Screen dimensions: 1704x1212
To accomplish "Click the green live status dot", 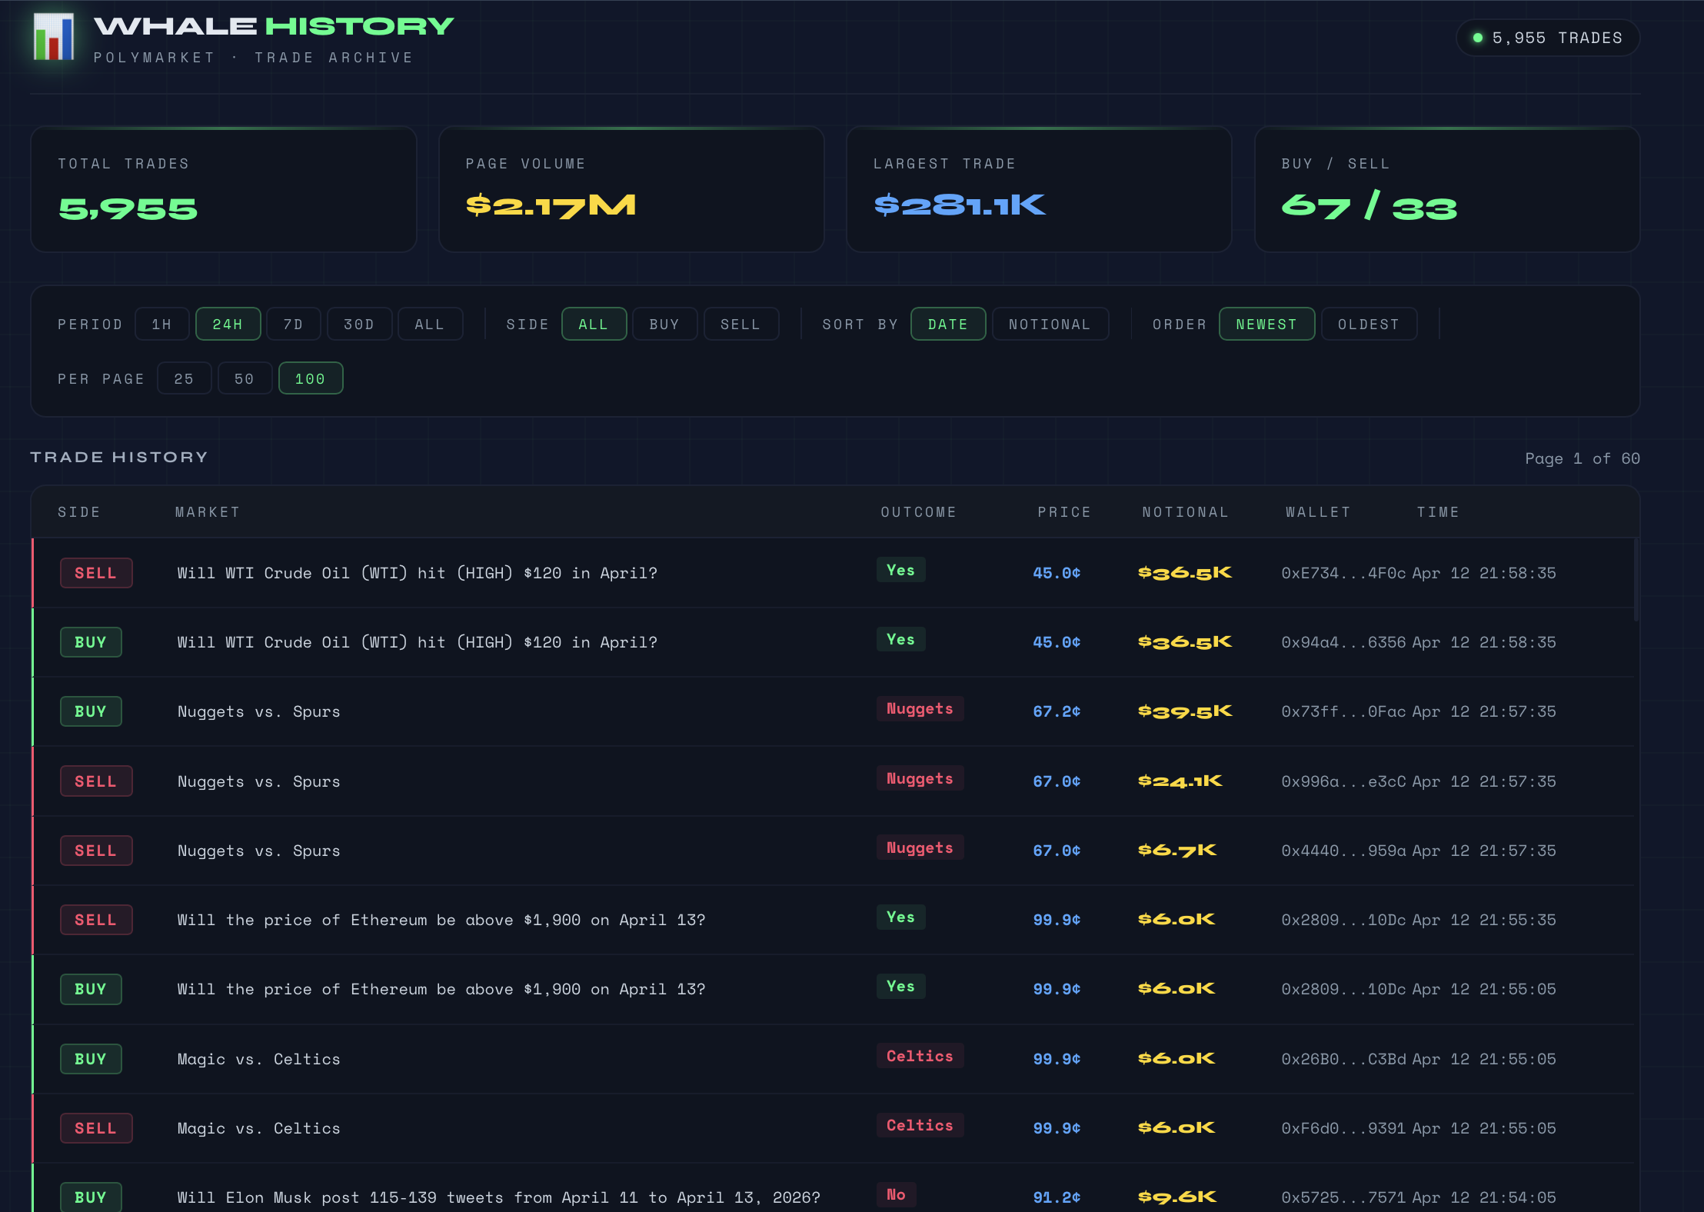I will [1477, 38].
